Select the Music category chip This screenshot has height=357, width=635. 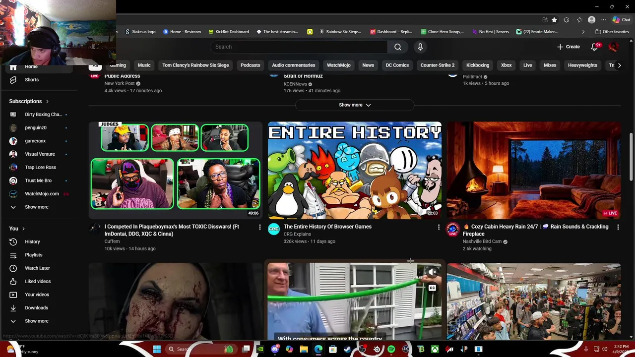[x=144, y=65]
